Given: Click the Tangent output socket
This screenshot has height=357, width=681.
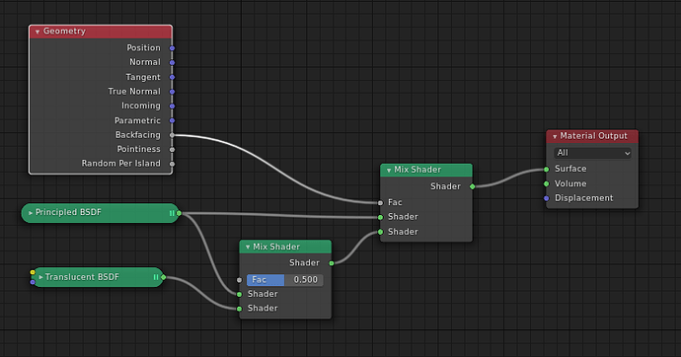Looking at the screenshot, I should click(x=172, y=77).
